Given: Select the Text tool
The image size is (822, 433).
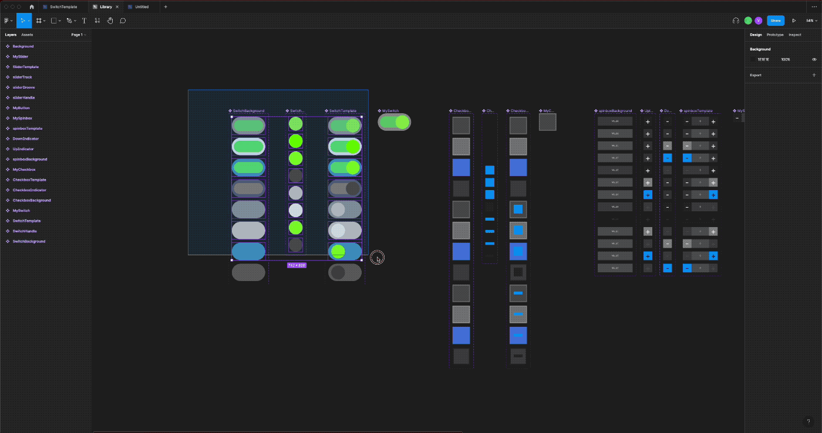Looking at the screenshot, I should (84, 21).
